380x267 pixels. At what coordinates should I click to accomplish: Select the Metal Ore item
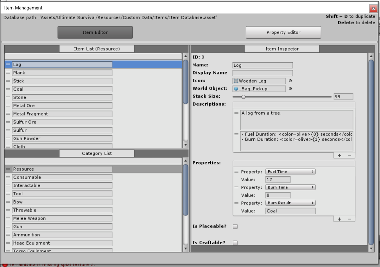pos(62,106)
